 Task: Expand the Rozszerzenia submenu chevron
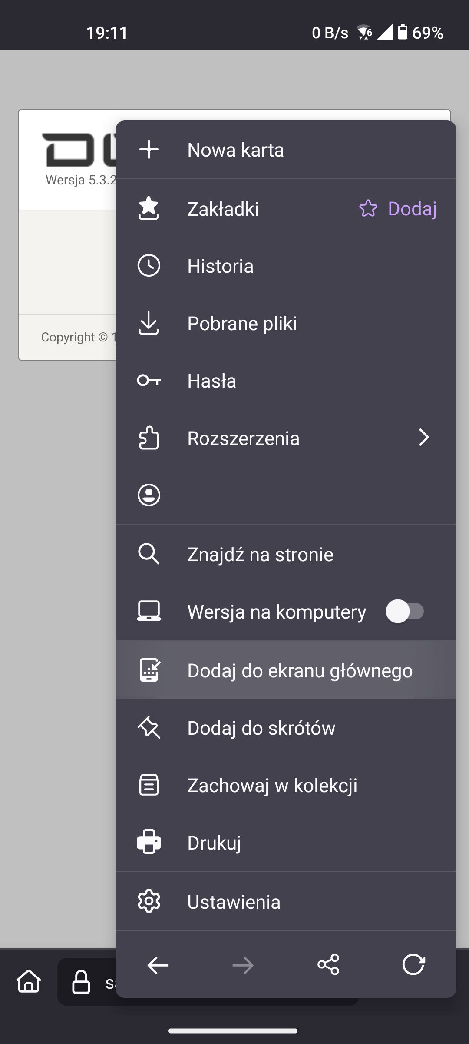423,438
